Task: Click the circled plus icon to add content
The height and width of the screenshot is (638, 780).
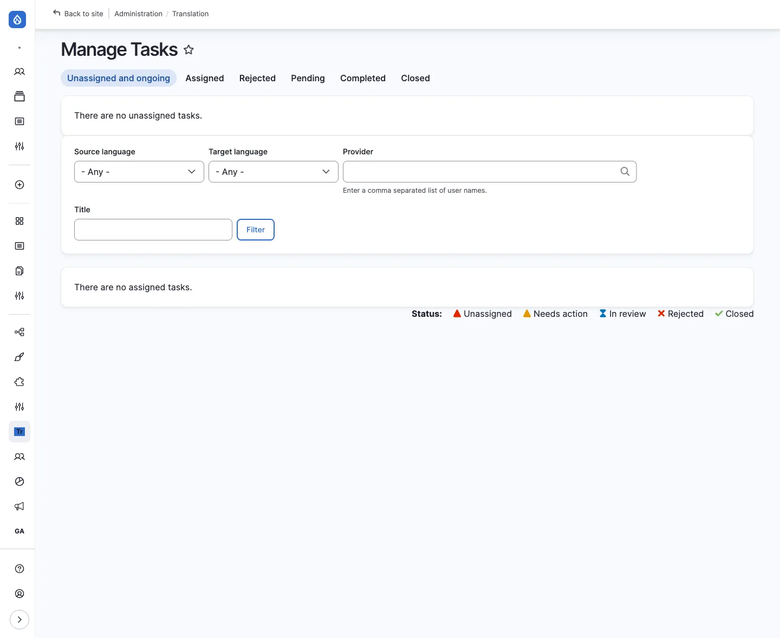Action: pyautogui.click(x=19, y=185)
